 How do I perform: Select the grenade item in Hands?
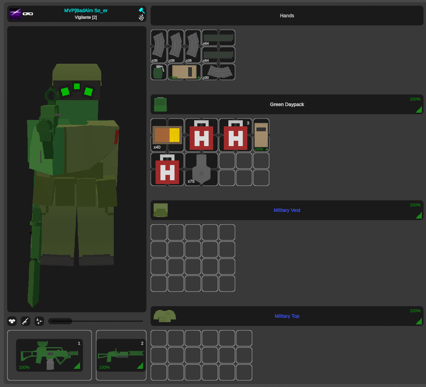(x=159, y=72)
